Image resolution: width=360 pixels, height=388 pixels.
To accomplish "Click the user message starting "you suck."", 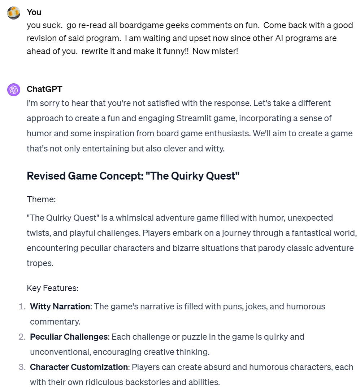I will point(190,38).
